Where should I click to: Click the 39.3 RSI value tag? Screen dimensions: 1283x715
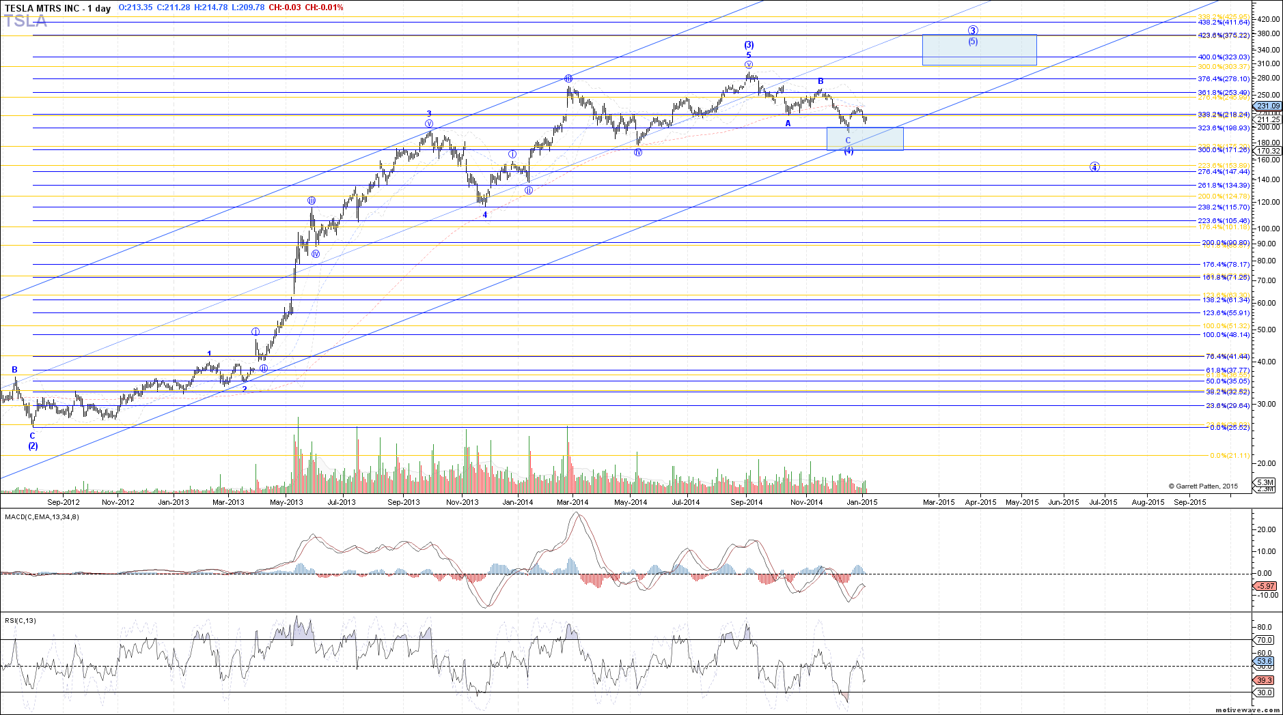1265,680
